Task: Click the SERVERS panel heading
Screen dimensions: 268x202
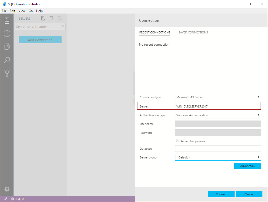Action: 24,19
